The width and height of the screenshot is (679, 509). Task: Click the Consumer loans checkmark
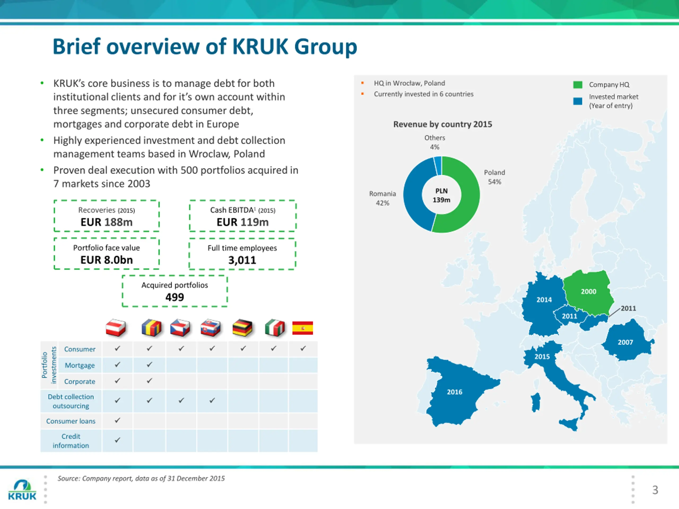pos(117,421)
